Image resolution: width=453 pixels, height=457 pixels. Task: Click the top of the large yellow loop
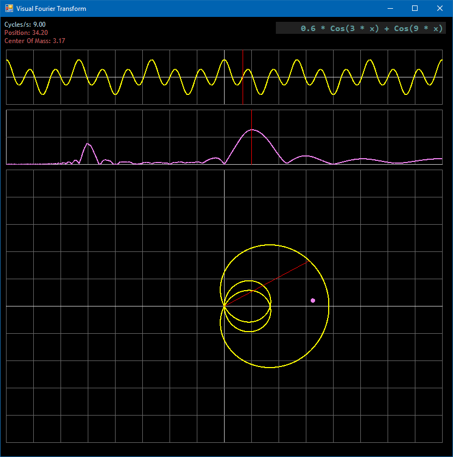click(273, 245)
